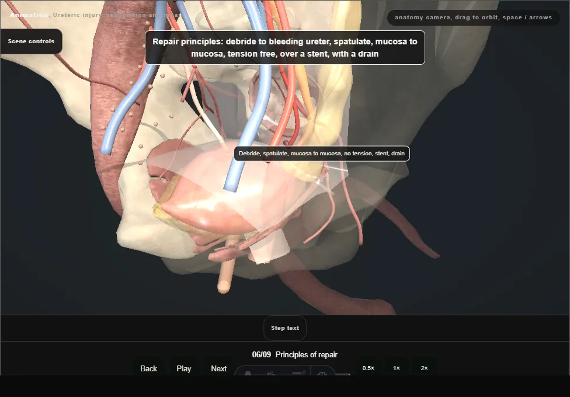
Task: Advance to the Next step
Action: (219, 368)
